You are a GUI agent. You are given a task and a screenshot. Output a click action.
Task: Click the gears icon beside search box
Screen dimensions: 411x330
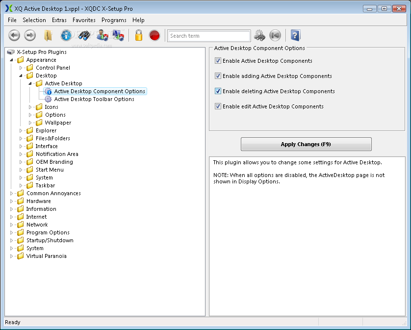point(259,35)
